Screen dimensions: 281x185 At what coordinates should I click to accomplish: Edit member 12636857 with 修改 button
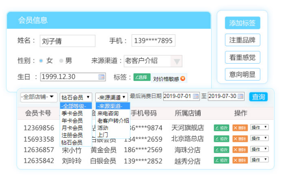pyautogui.click(x=222, y=150)
